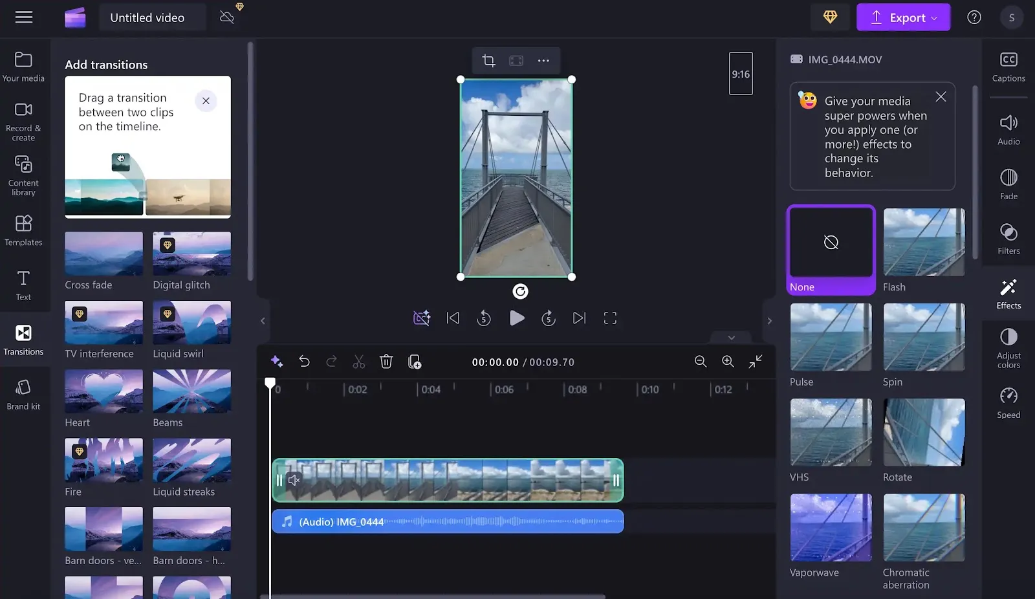Apply the Flash effect
The height and width of the screenshot is (599, 1035).
924,250
